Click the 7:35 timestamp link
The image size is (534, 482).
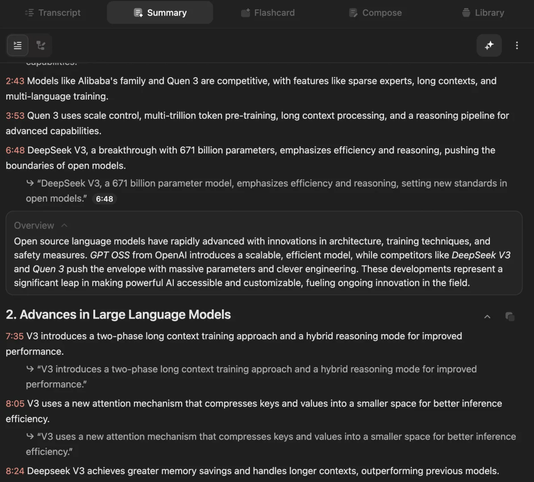pos(14,336)
